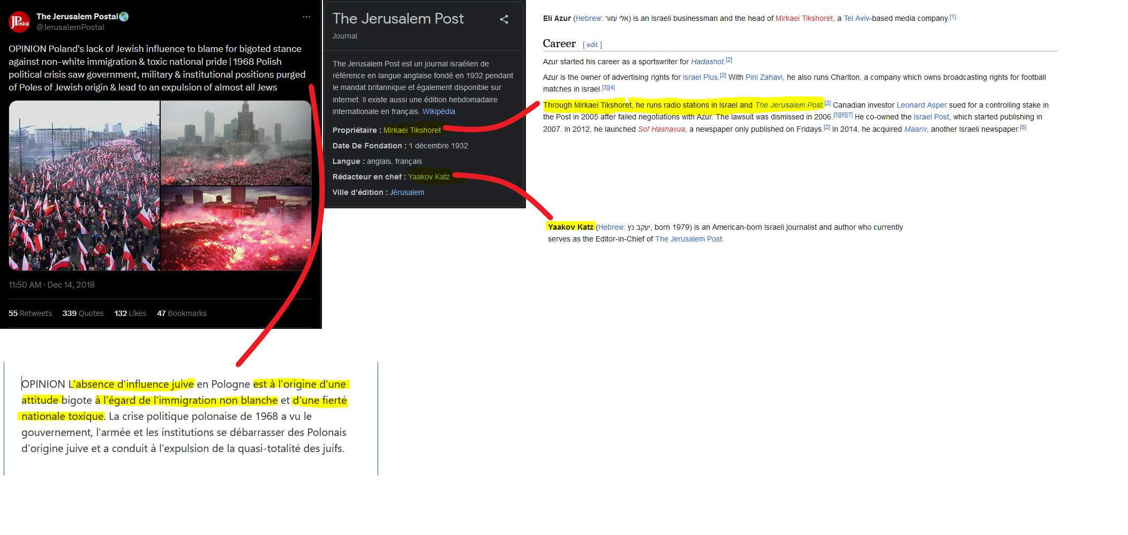Open the Leonard Asper link

(922, 105)
